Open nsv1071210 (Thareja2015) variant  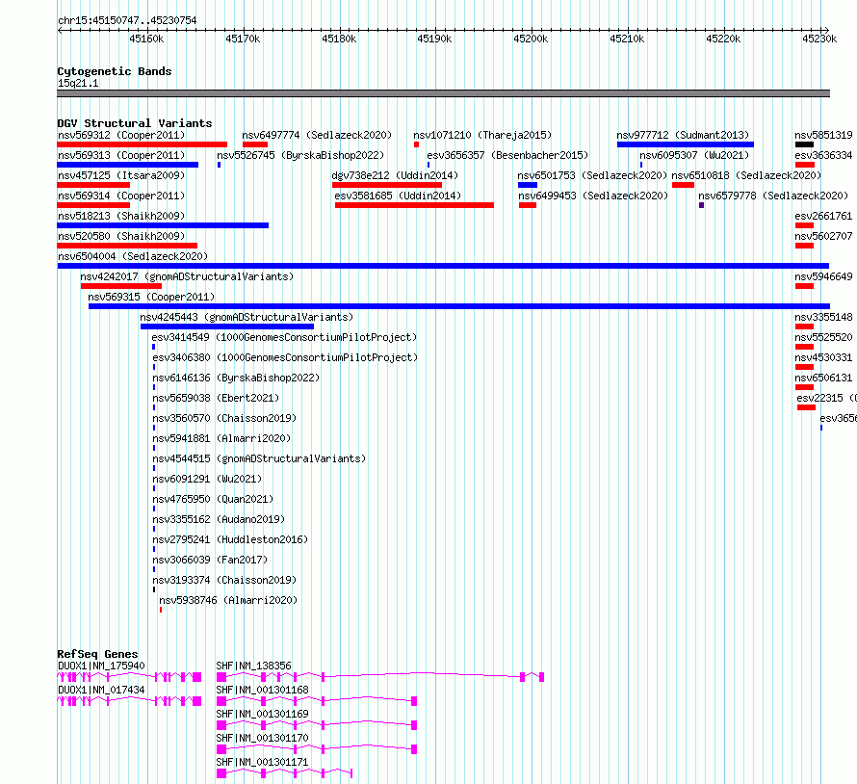point(482,135)
